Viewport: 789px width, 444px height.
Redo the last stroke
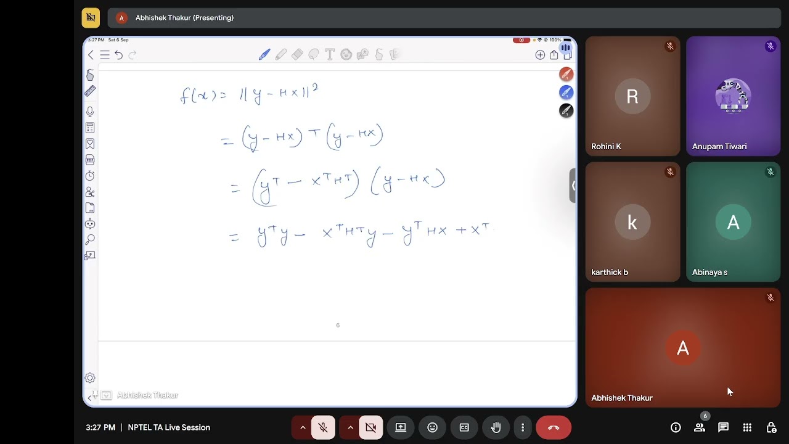pyautogui.click(x=132, y=55)
